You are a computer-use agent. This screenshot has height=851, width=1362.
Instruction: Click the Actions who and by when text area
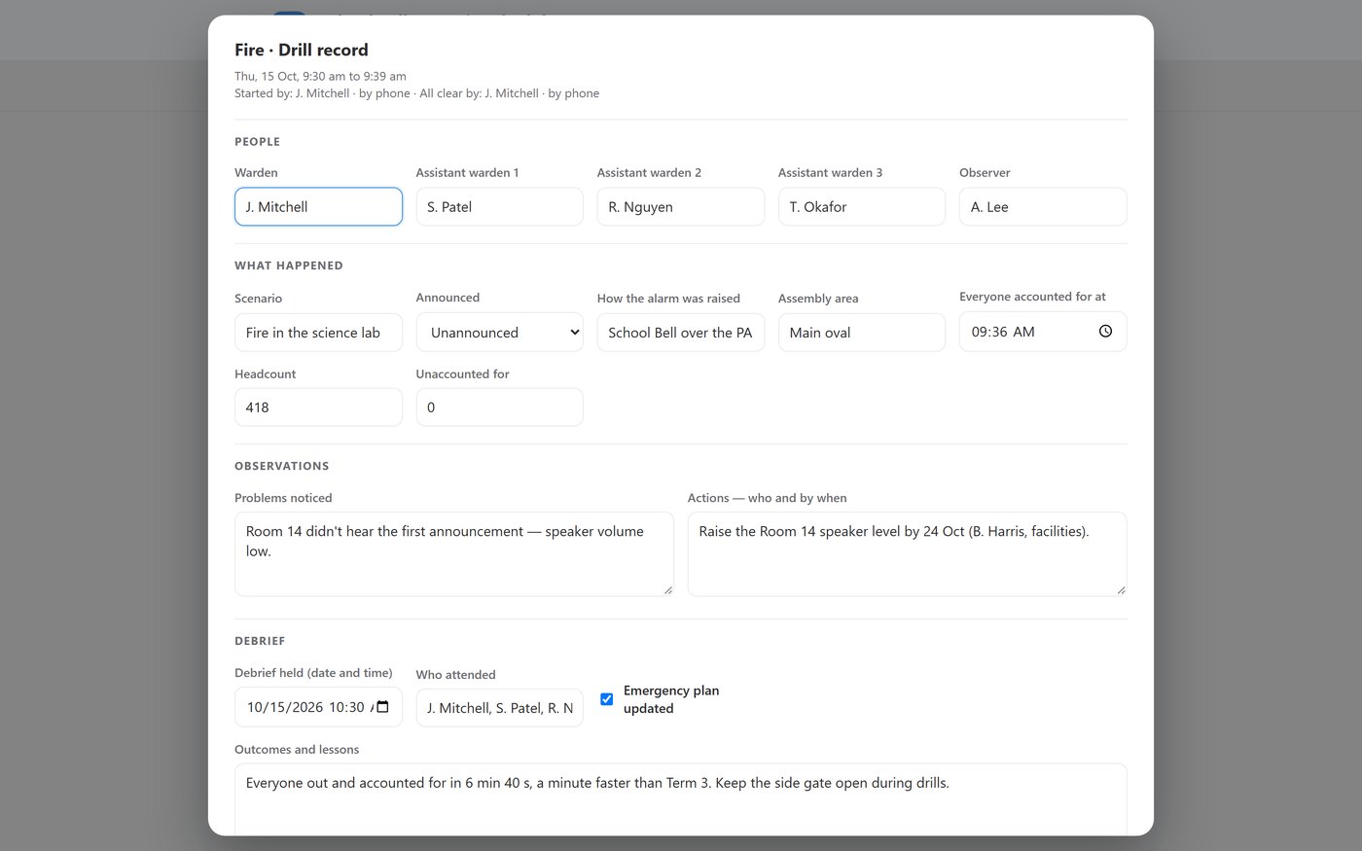[x=907, y=554]
